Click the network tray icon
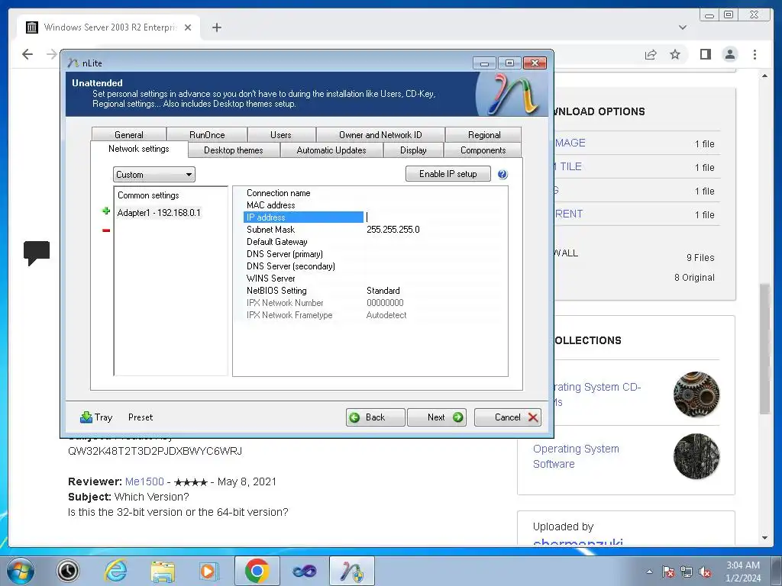782x586 pixels. click(687, 572)
